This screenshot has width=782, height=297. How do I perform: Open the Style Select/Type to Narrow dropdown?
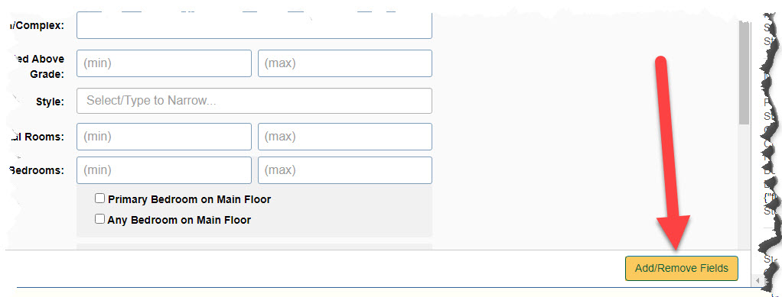pyautogui.click(x=254, y=101)
